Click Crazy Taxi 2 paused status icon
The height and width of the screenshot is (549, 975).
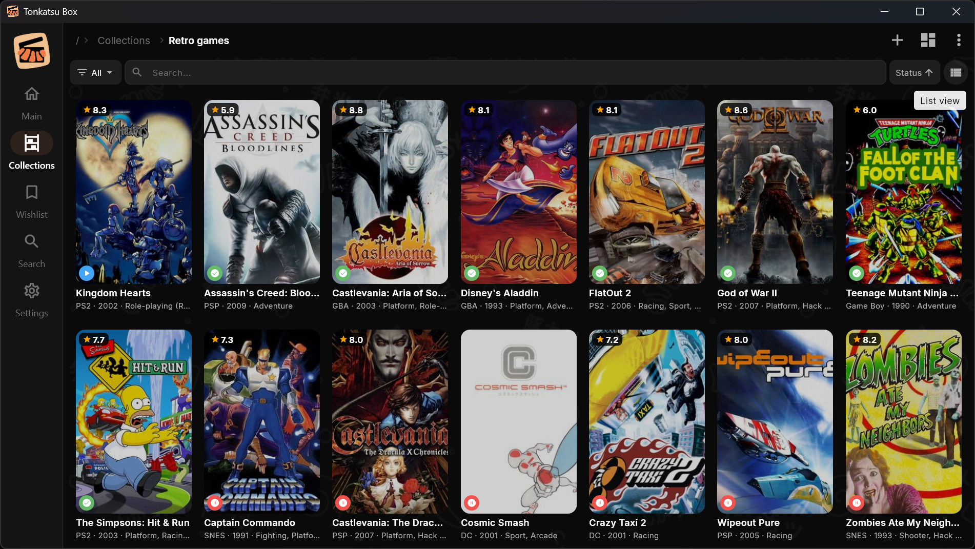click(x=600, y=503)
